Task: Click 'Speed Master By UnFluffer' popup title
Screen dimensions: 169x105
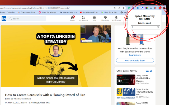Action: pos(144,18)
